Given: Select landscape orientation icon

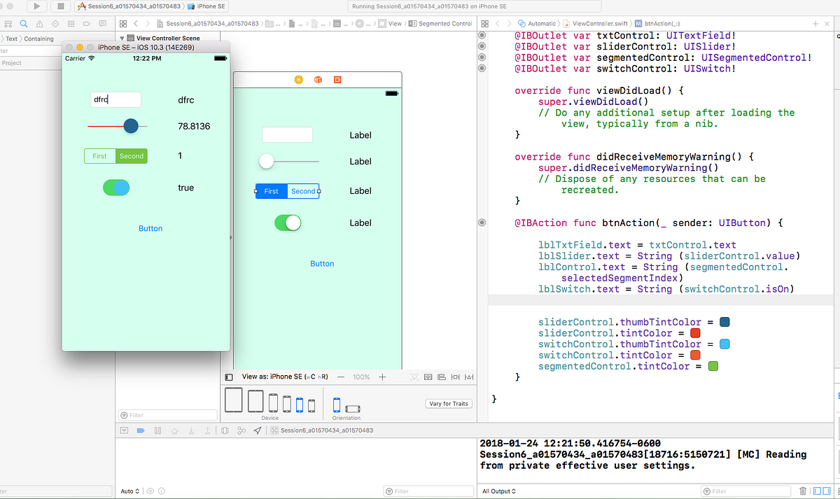Looking at the screenshot, I should coord(353,408).
